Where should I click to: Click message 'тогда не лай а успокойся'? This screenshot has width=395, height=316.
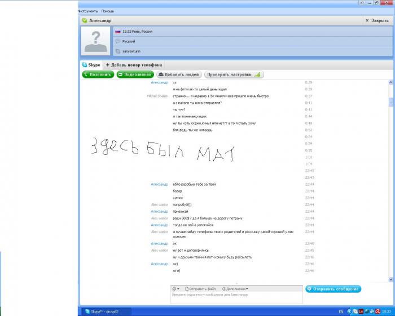193,225
